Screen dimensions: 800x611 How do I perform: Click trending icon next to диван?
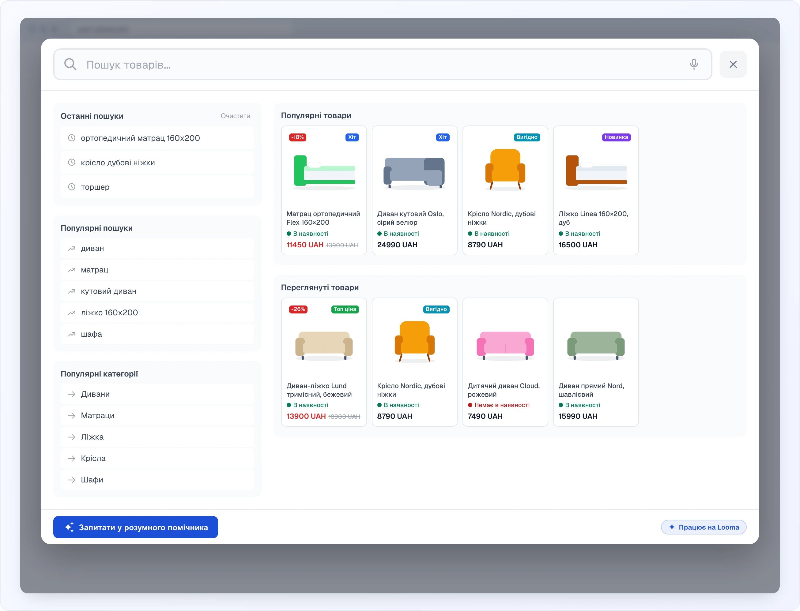(x=72, y=248)
